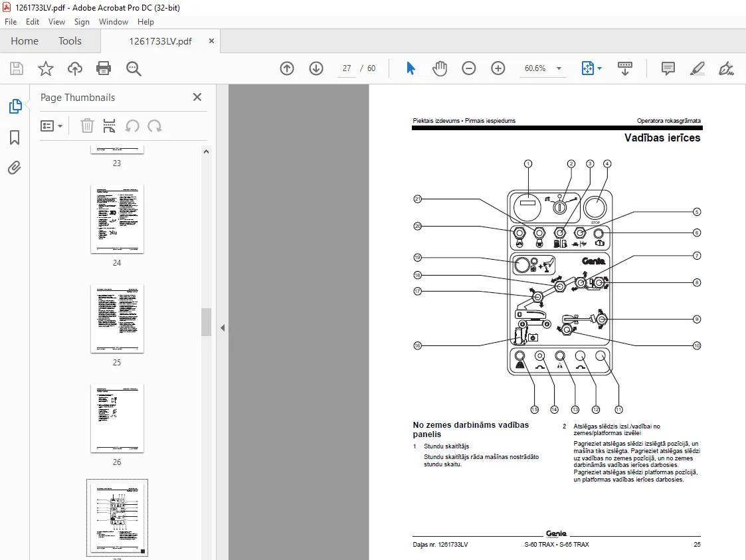The width and height of the screenshot is (746, 560).
Task: Click the scrolling mode / read mode icon
Action: tap(624, 68)
